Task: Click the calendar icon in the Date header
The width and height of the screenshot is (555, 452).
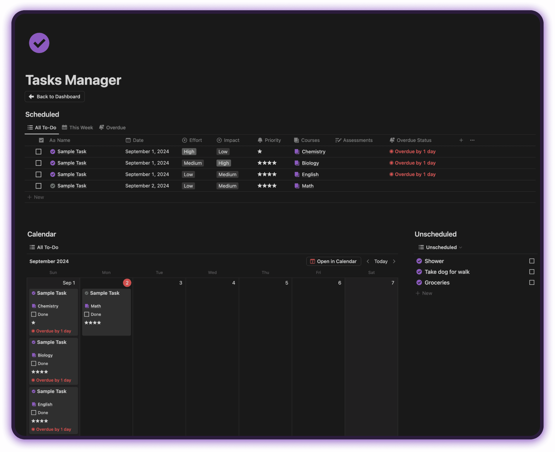Action: point(128,140)
